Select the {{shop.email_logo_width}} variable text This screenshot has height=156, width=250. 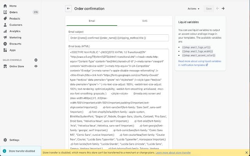pyautogui.click(x=198, y=51)
